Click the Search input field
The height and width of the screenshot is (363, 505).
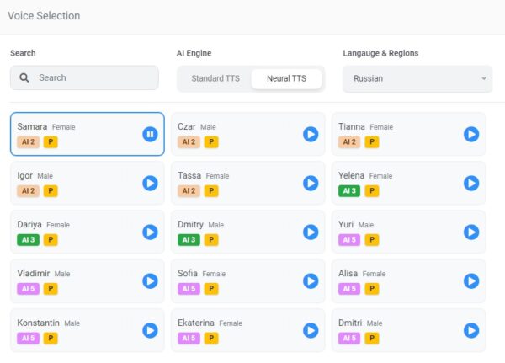pos(93,77)
